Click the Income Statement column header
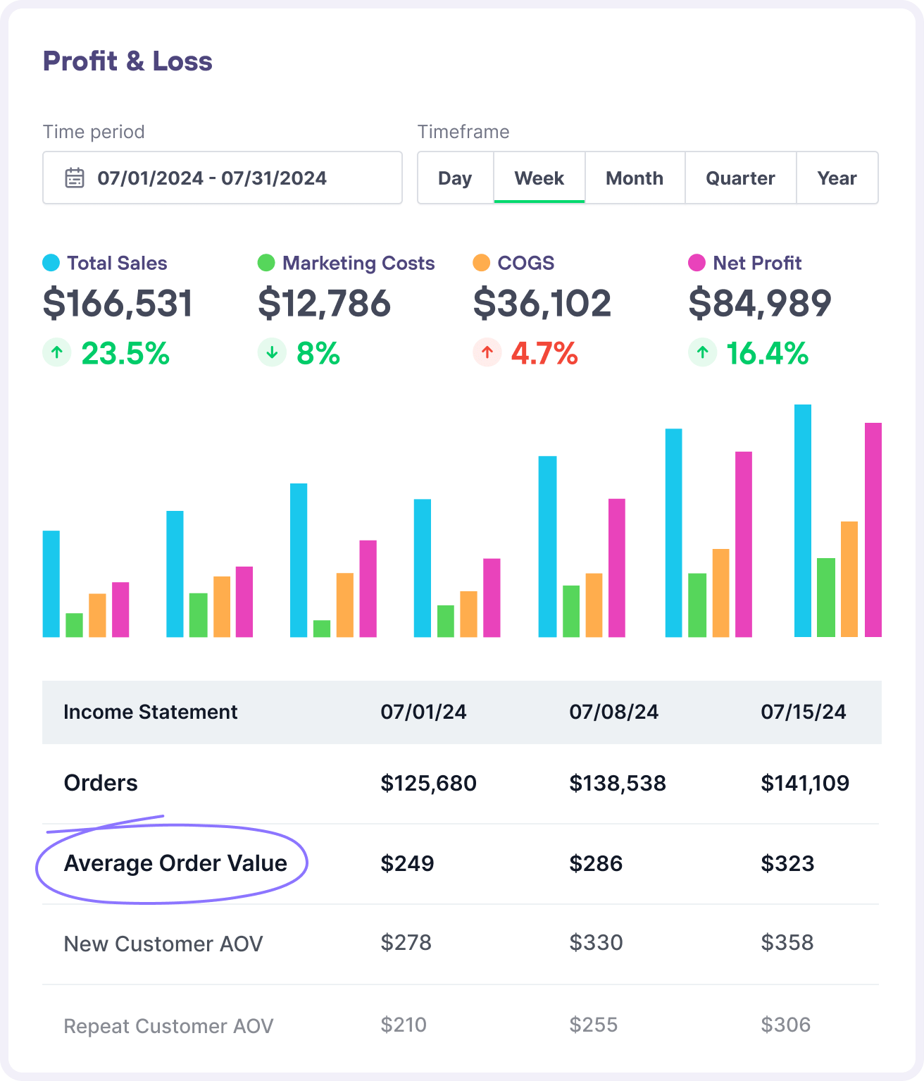The height and width of the screenshot is (1081, 924). (x=151, y=712)
